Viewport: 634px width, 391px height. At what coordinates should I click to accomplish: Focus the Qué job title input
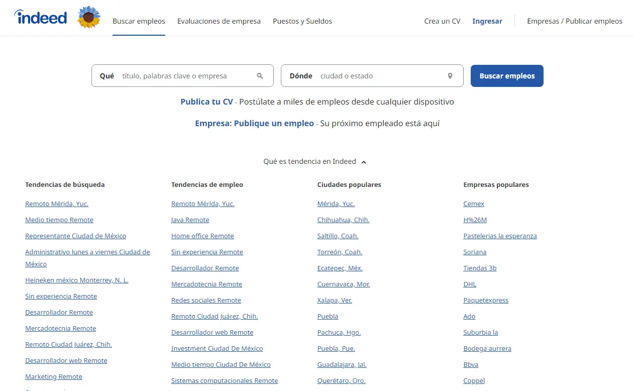[x=182, y=76]
